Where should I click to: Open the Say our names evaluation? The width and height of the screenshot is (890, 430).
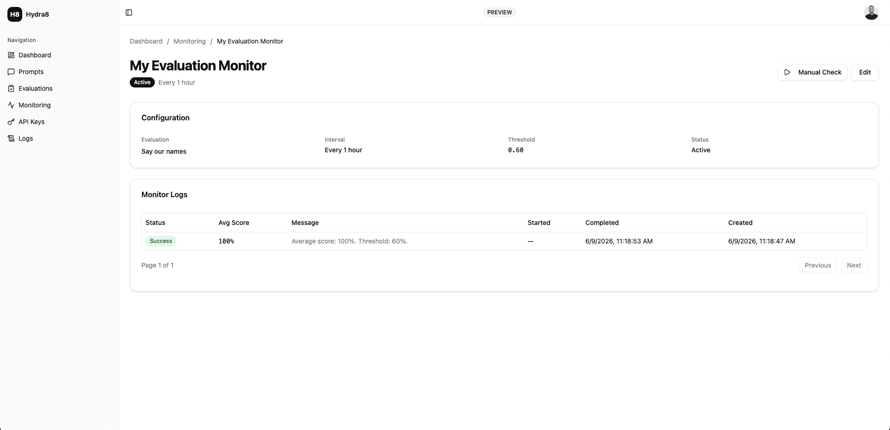[164, 151]
